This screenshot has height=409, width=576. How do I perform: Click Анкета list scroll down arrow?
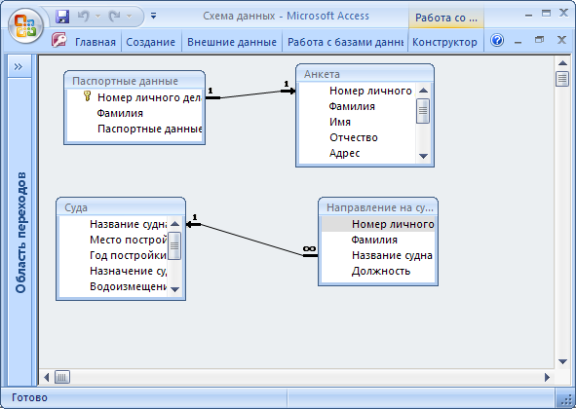(423, 156)
